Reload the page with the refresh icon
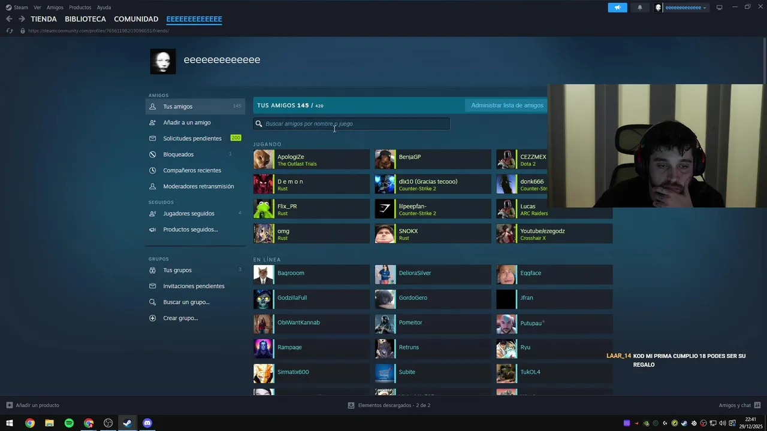This screenshot has width=767, height=431. (x=9, y=31)
